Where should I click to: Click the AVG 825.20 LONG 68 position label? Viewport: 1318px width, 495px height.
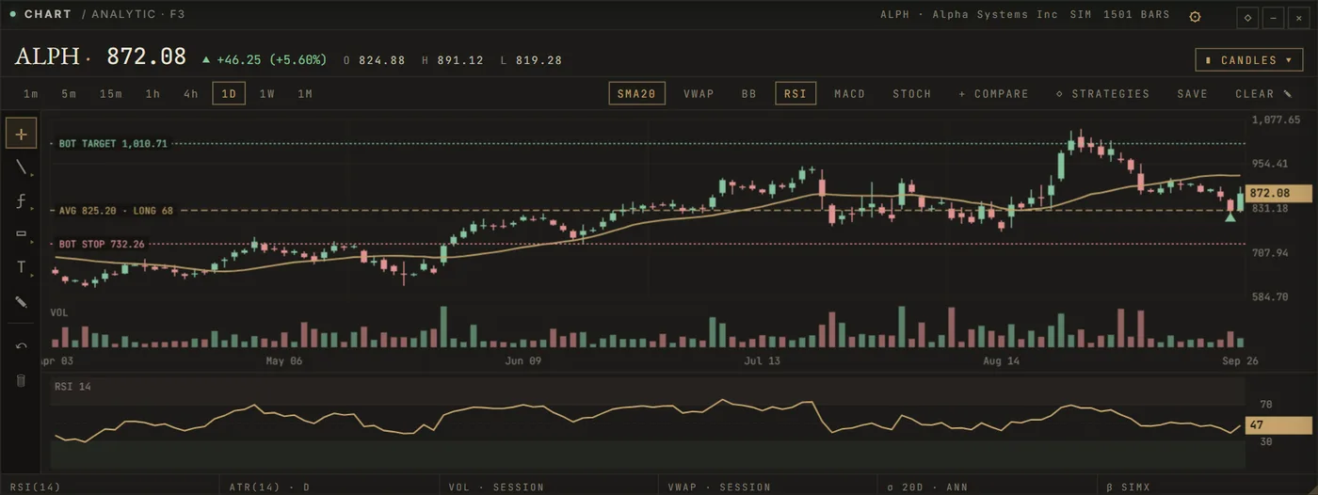tap(116, 211)
